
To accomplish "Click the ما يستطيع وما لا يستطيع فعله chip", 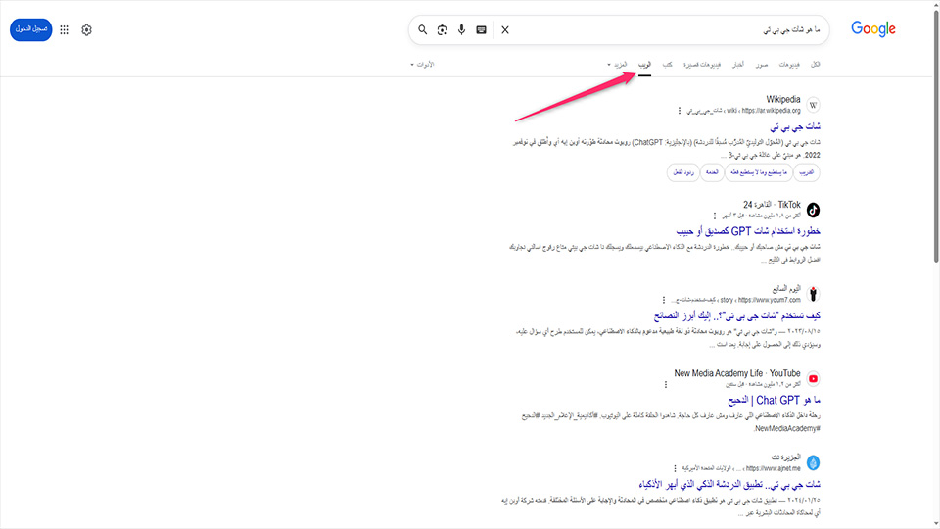I will [x=758, y=172].
